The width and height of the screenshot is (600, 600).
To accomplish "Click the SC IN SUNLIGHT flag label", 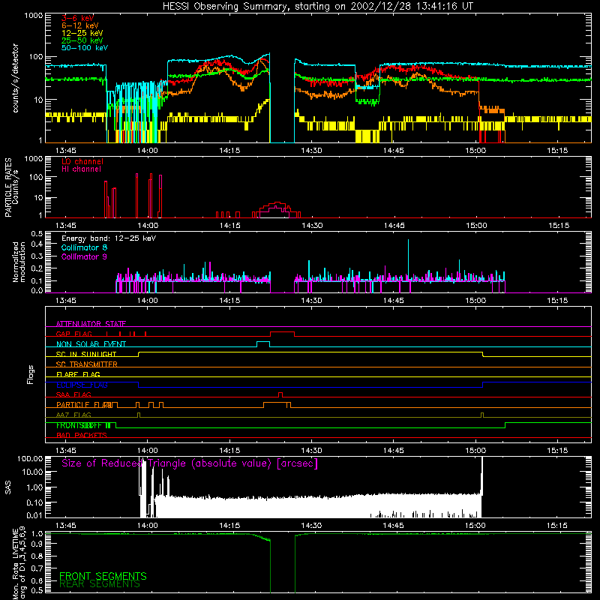I will coord(86,354).
